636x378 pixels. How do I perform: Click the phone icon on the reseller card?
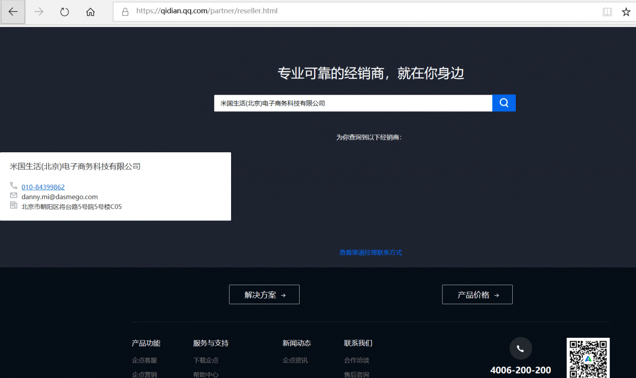(x=13, y=186)
